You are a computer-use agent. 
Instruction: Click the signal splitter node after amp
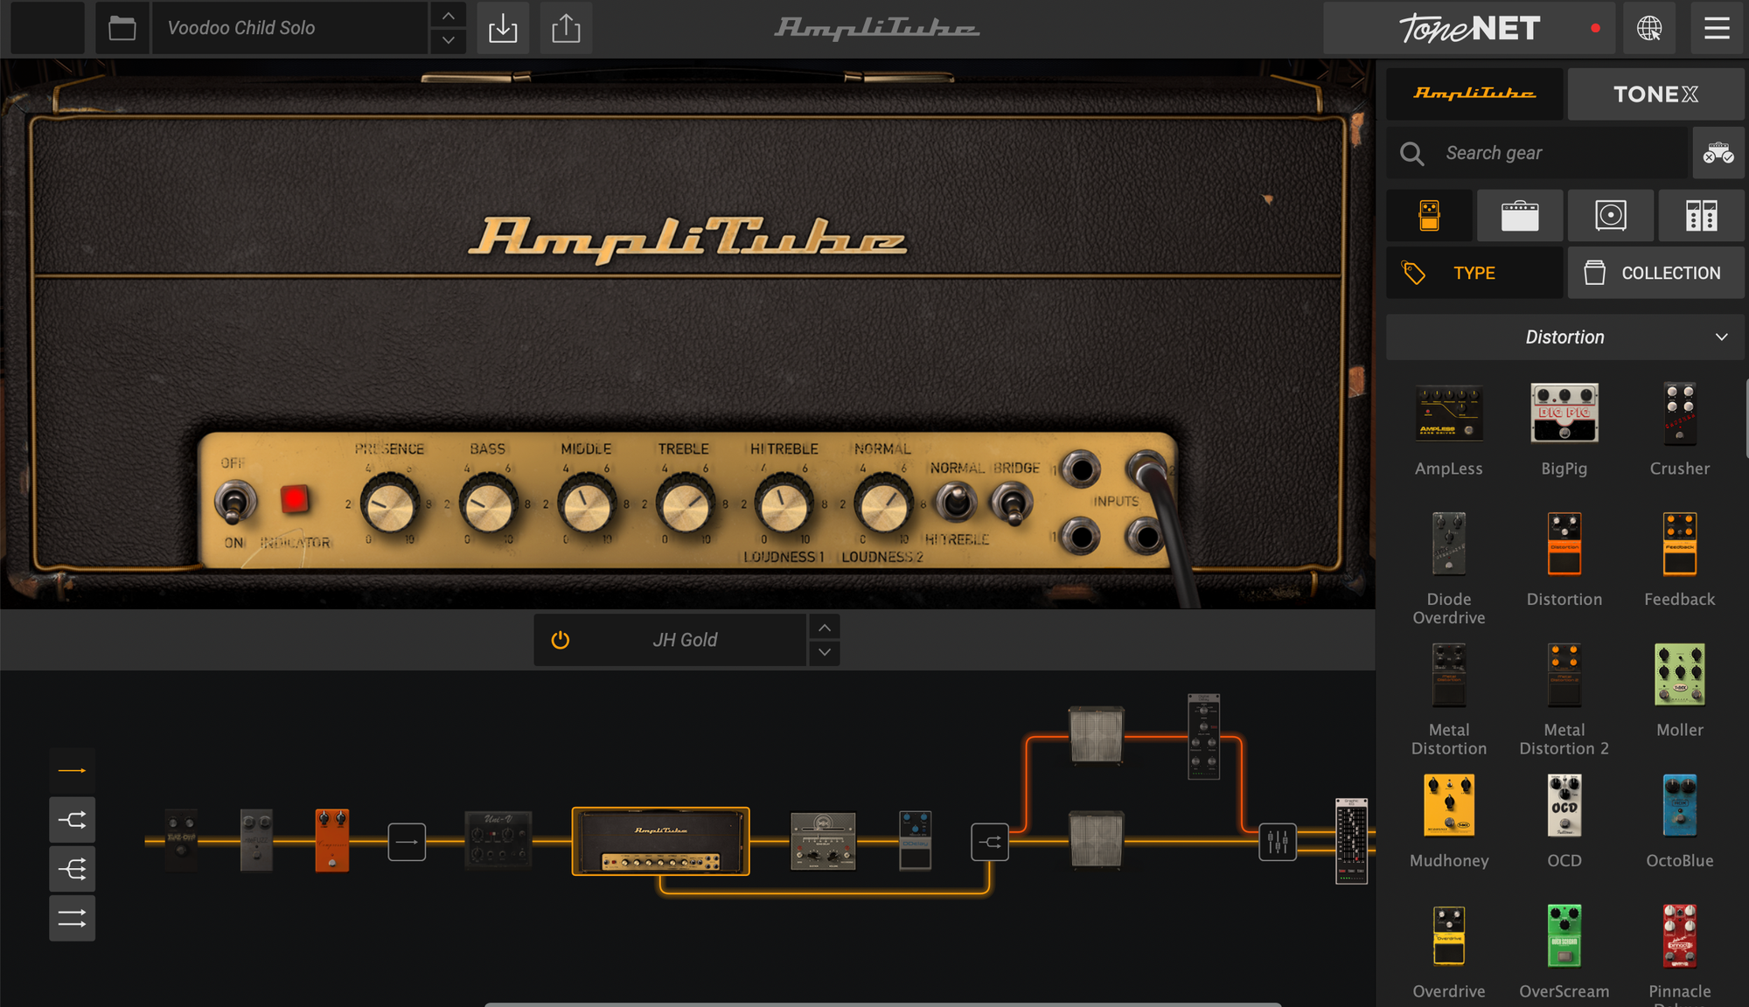[x=990, y=842]
